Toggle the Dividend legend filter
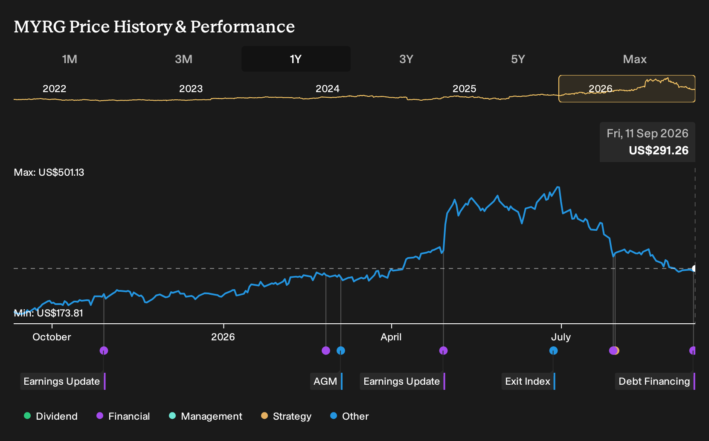709x441 pixels. pyautogui.click(x=51, y=416)
